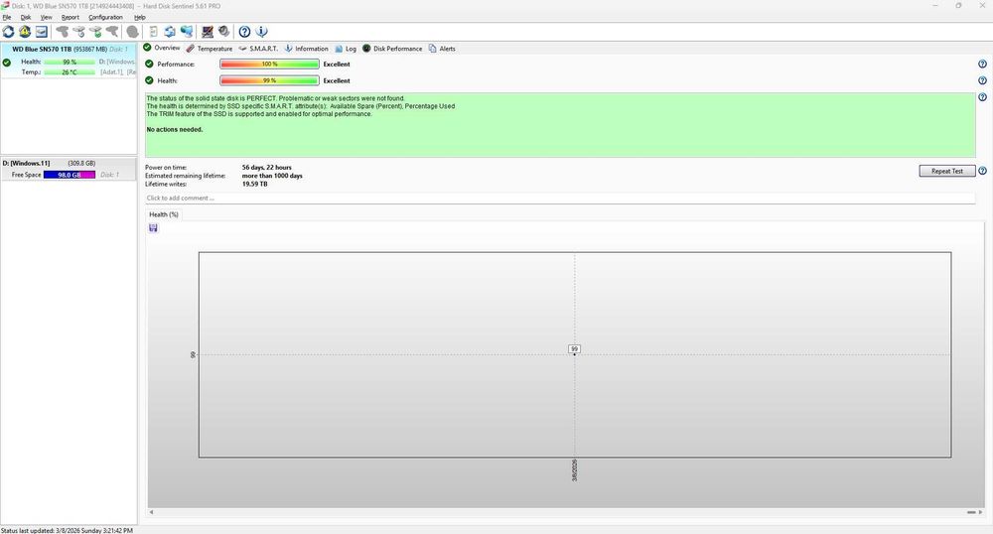
Task: Click the 'No actions needed.' text
Action: 175,130
